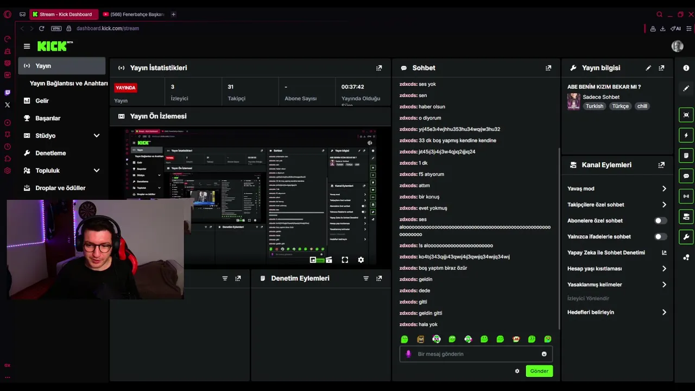Toggle Abonelere özel sohbet switch
Screen dimensions: 695x391
click(x=660, y=220)
